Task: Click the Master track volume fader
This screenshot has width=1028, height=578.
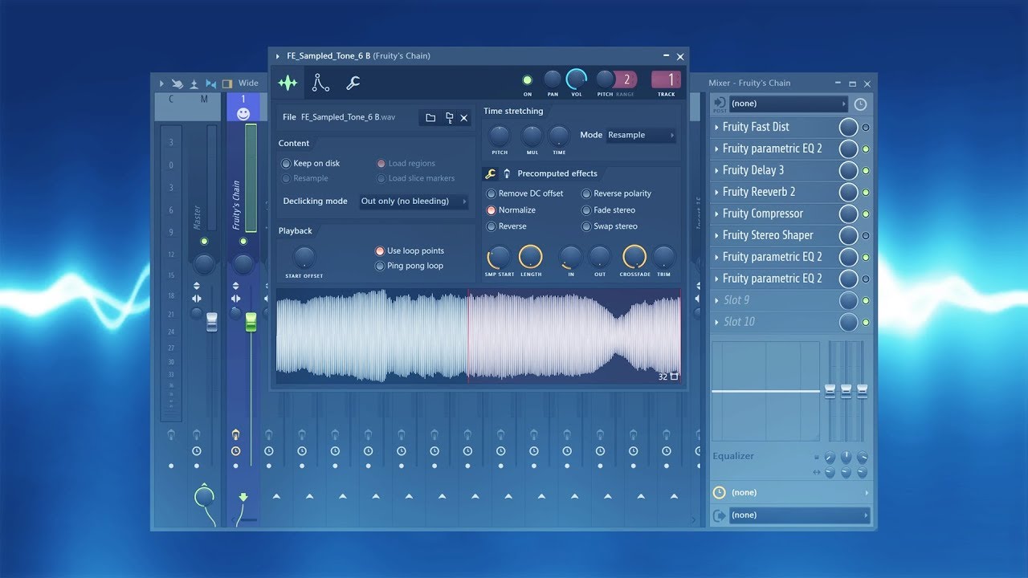Action: [x=212, y=323]
